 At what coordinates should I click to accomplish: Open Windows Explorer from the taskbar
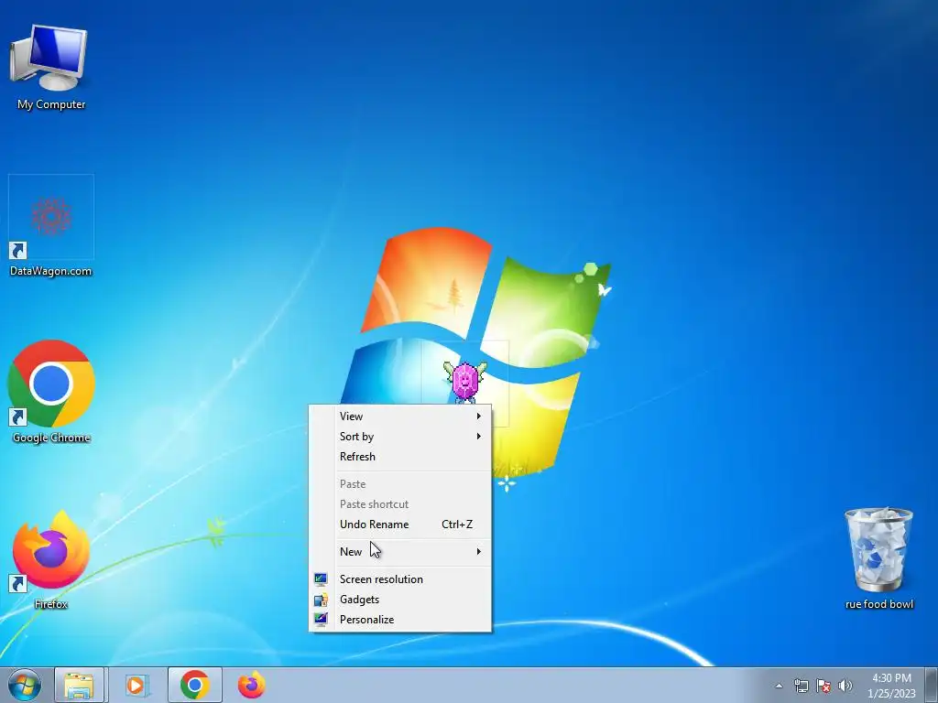tap(80, 685)
